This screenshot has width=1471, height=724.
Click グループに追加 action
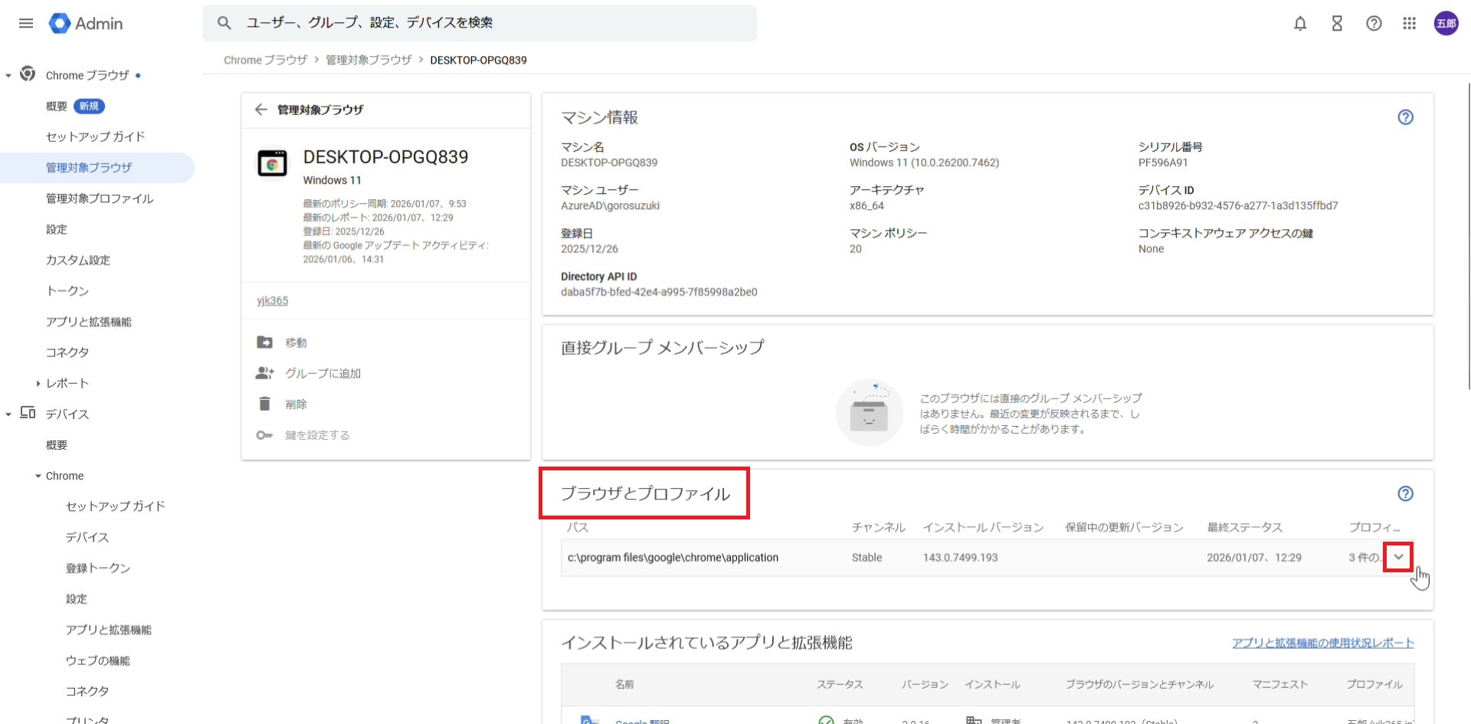[x=323, y=373]
